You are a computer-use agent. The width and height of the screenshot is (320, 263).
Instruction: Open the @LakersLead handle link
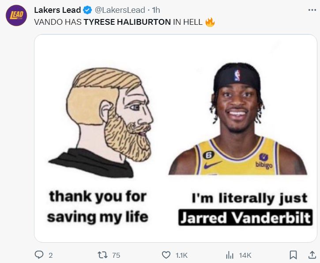(120, 10)
